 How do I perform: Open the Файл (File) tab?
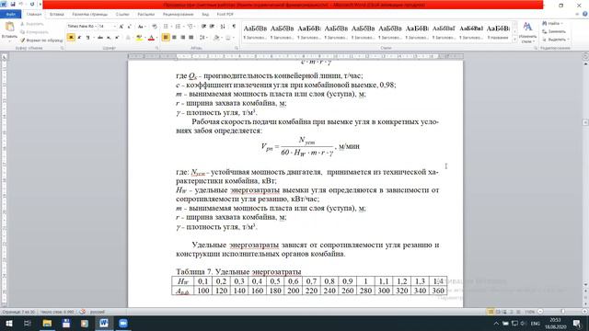[10, 15]
